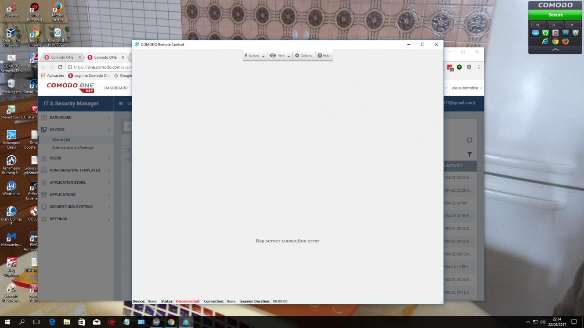Image resolution: width=584 pixels, height=328 pixels.
Task: Open Chrome's three-dot menu
Action: pos(479,67)
